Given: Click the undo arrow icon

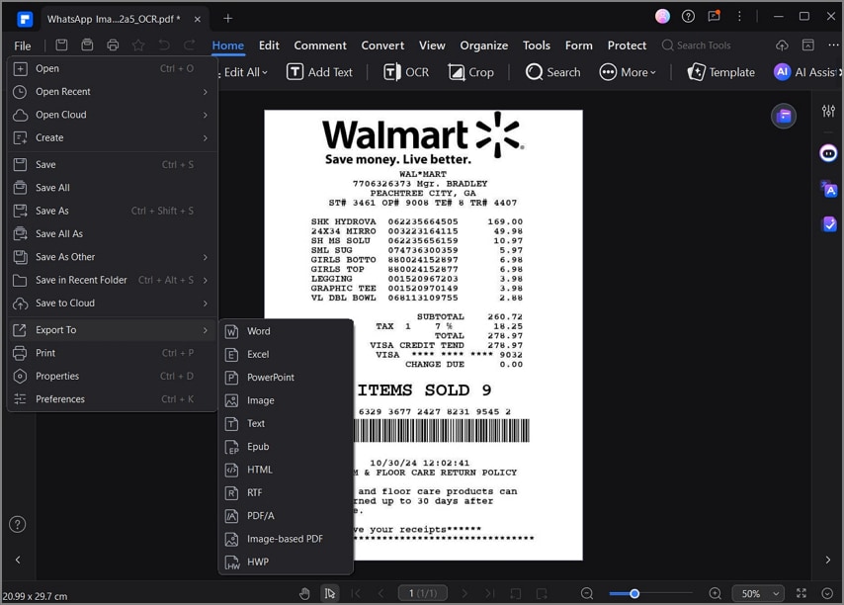Looking at the screenshot, I should click(x=164, y=45).
